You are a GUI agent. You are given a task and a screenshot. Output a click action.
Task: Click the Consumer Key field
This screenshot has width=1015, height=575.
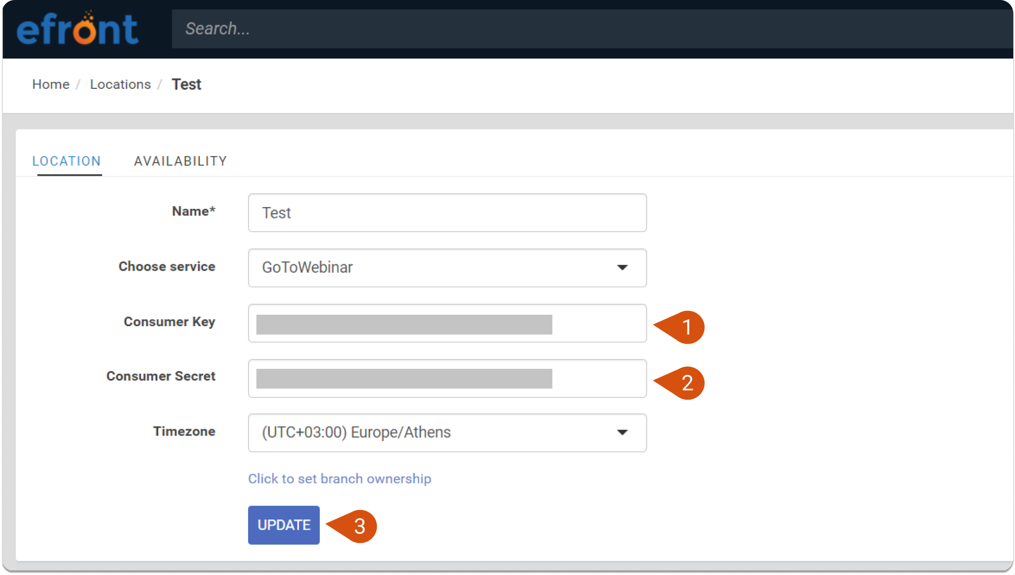(447, 323)
